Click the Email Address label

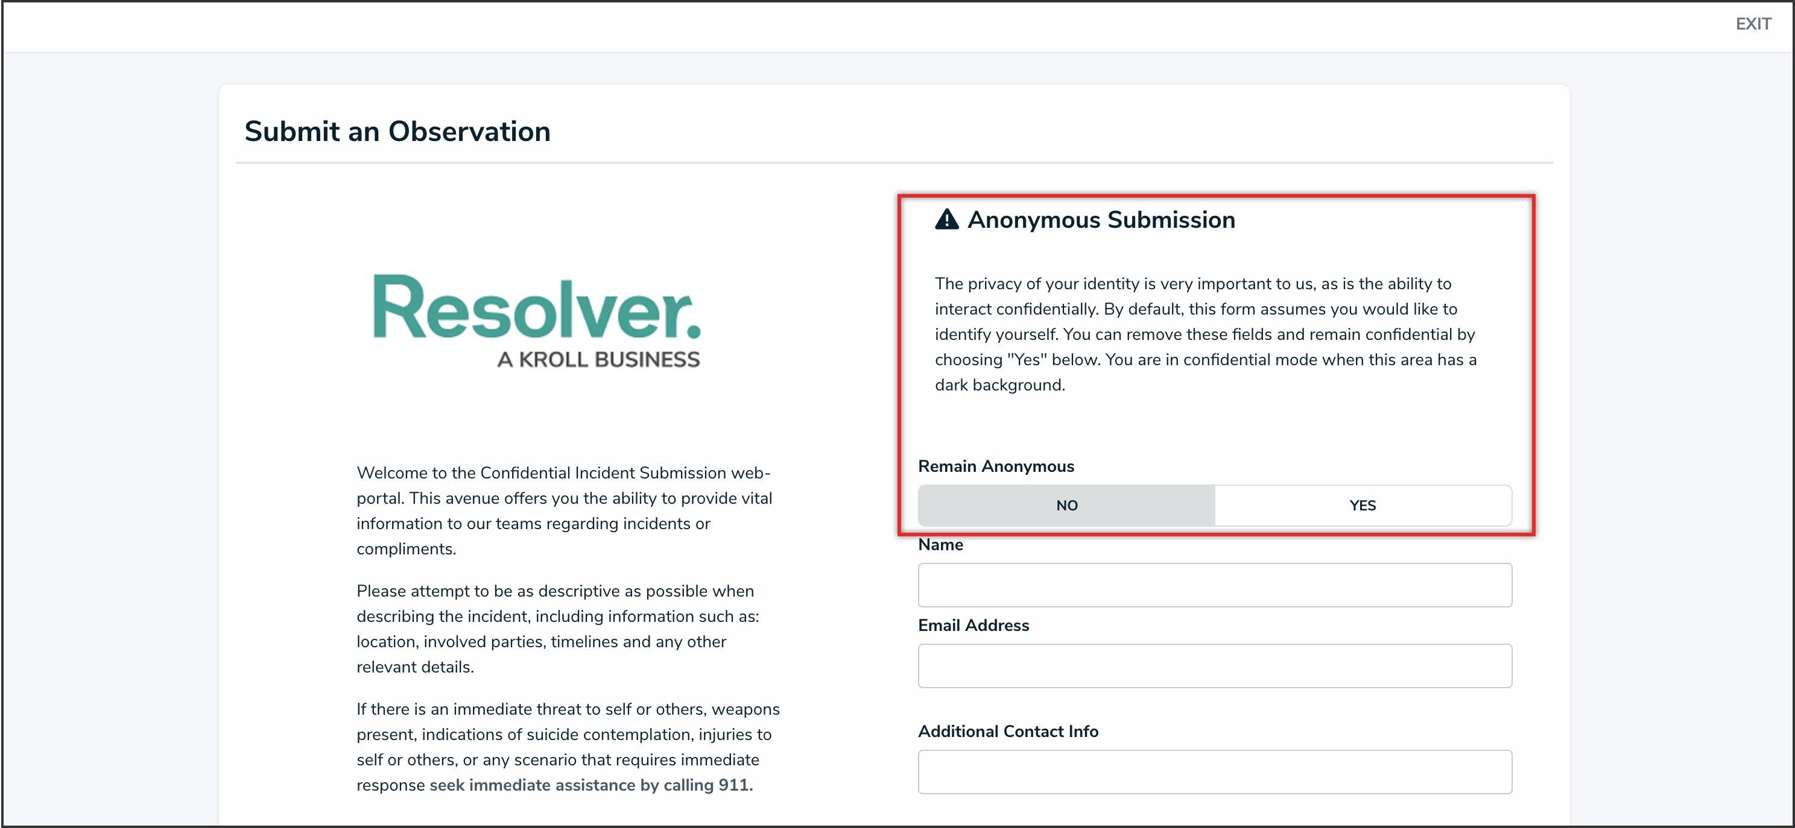coord(973,626)
